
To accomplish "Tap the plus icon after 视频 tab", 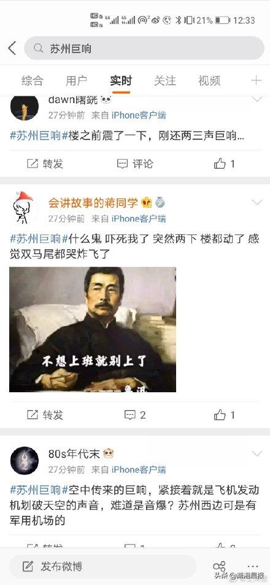I will pos(256,80).
